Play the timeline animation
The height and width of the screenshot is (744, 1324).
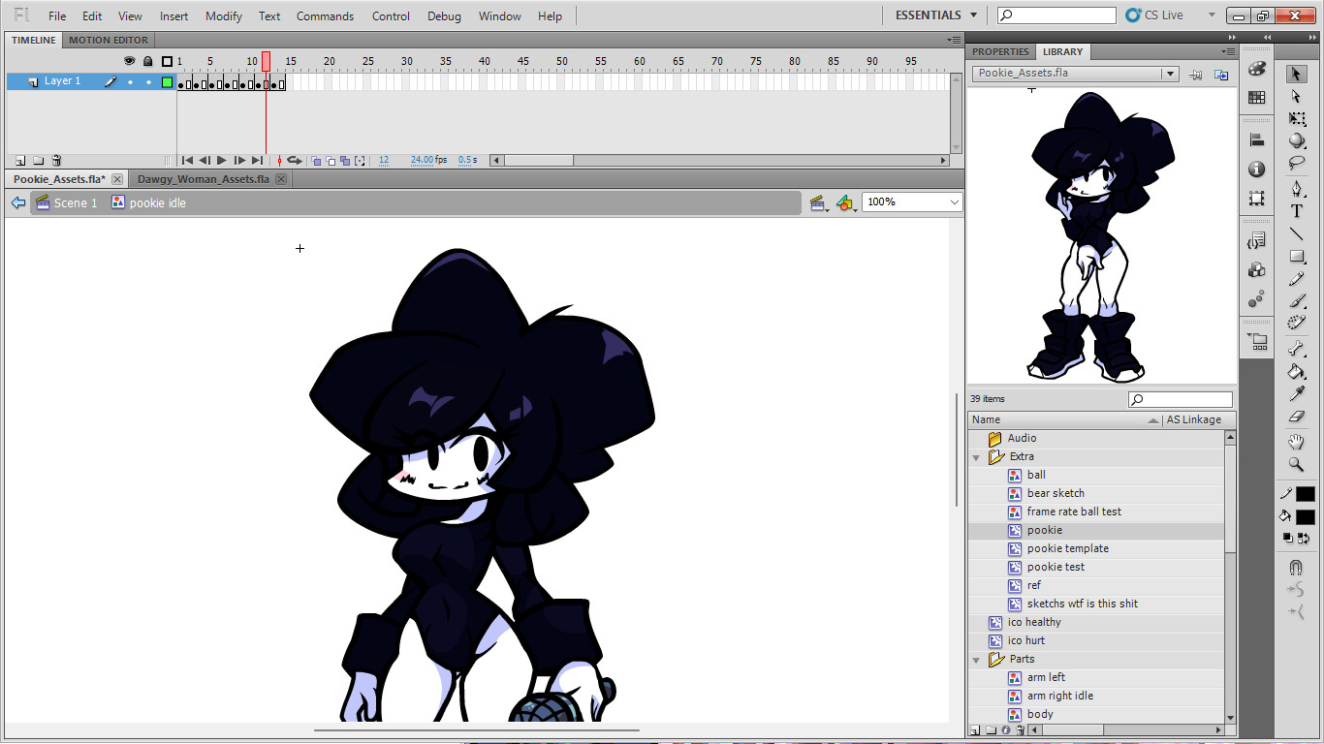(x=222, y=161)
